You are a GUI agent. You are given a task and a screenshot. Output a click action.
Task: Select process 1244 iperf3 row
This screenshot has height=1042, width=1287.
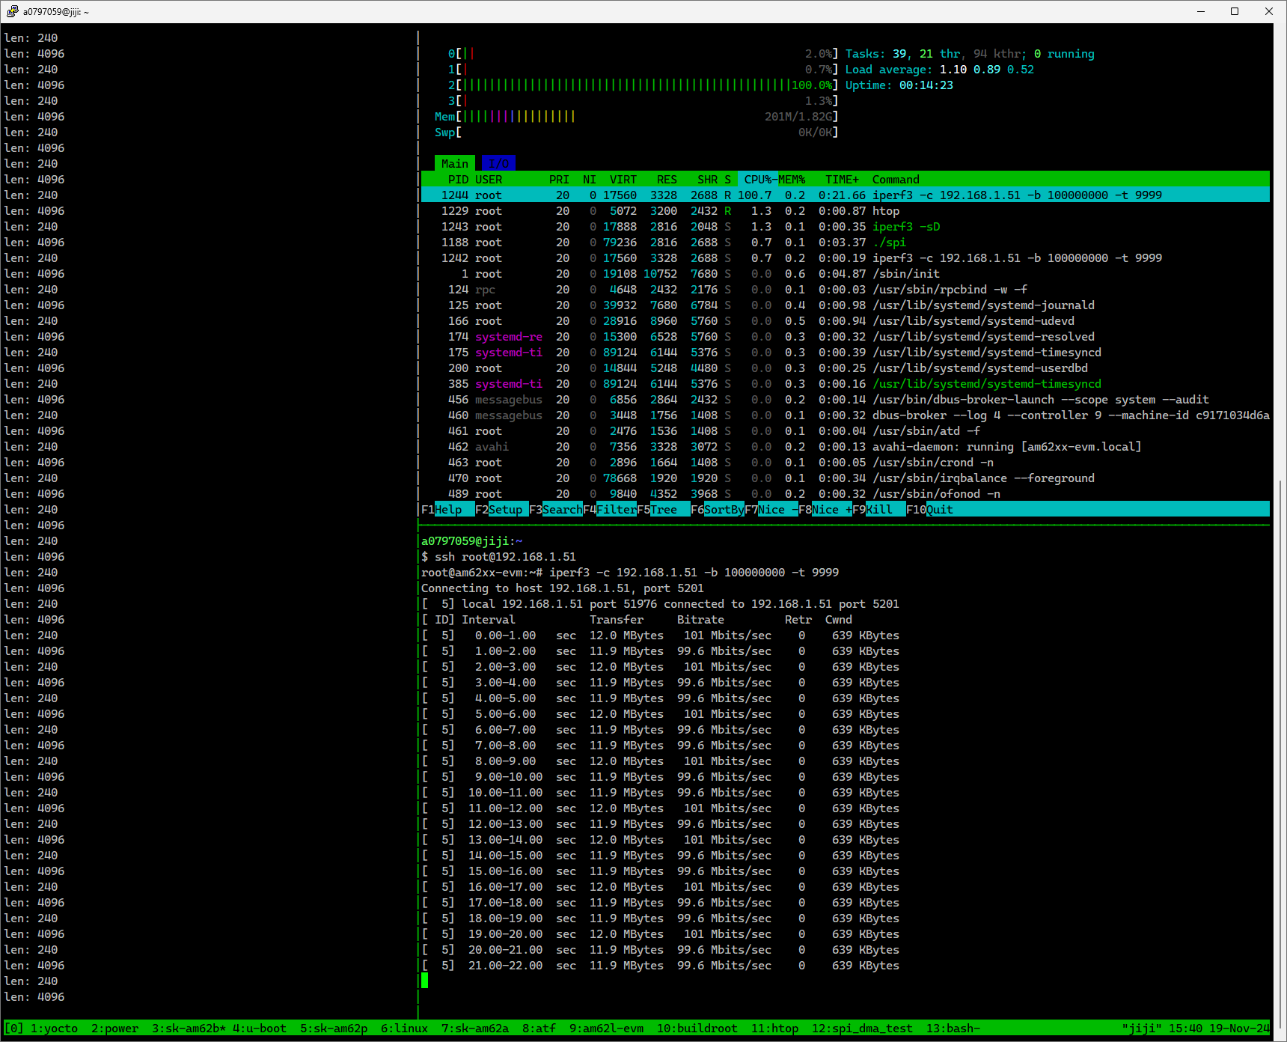(846, 195)
